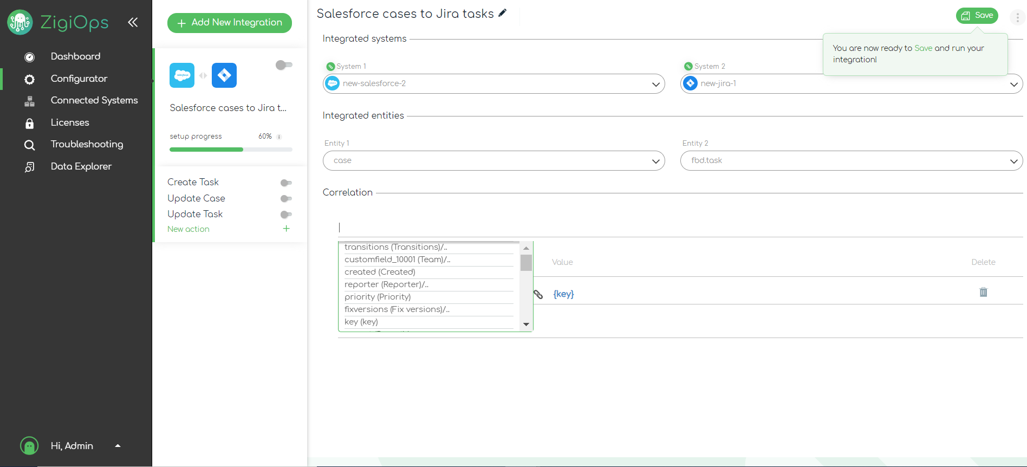This screenshot has width=1027, height=467.
Task: Click the Troubleshooting magnifier icon
Action: tap(30, 145)
